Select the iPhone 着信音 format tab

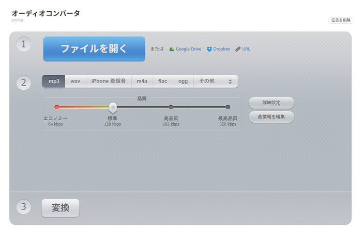tap(109, 82)
